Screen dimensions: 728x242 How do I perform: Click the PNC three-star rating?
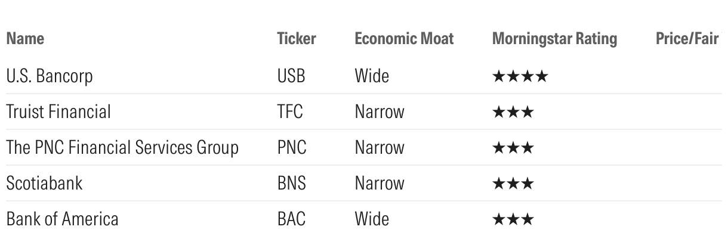[x=513, y=148]
